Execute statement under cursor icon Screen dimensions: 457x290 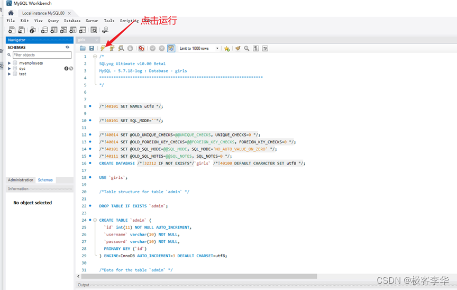pos(112,48)
